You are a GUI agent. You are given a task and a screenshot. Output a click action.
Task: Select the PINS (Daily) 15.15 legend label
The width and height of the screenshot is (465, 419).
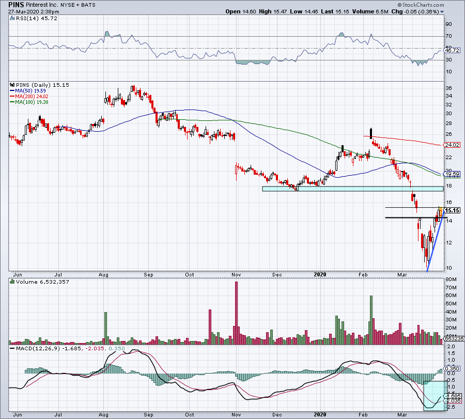click(42, 85)
